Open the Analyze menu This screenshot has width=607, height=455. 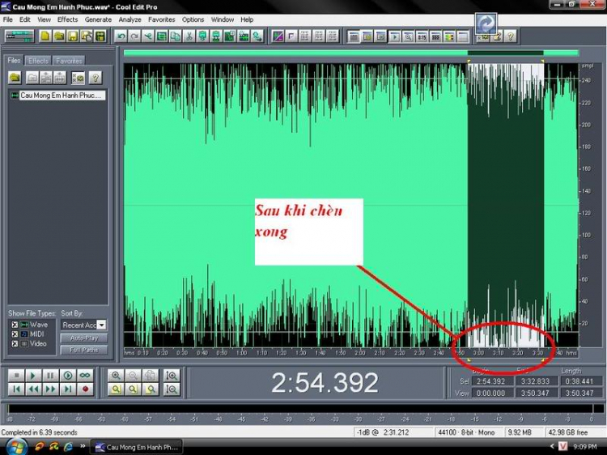click(129, 19)
